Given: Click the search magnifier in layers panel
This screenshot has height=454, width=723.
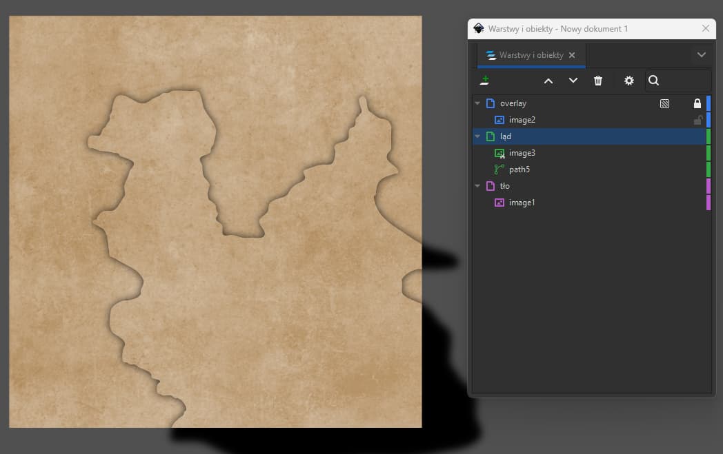Looking at the screenshot, I should tap(654, 81).
